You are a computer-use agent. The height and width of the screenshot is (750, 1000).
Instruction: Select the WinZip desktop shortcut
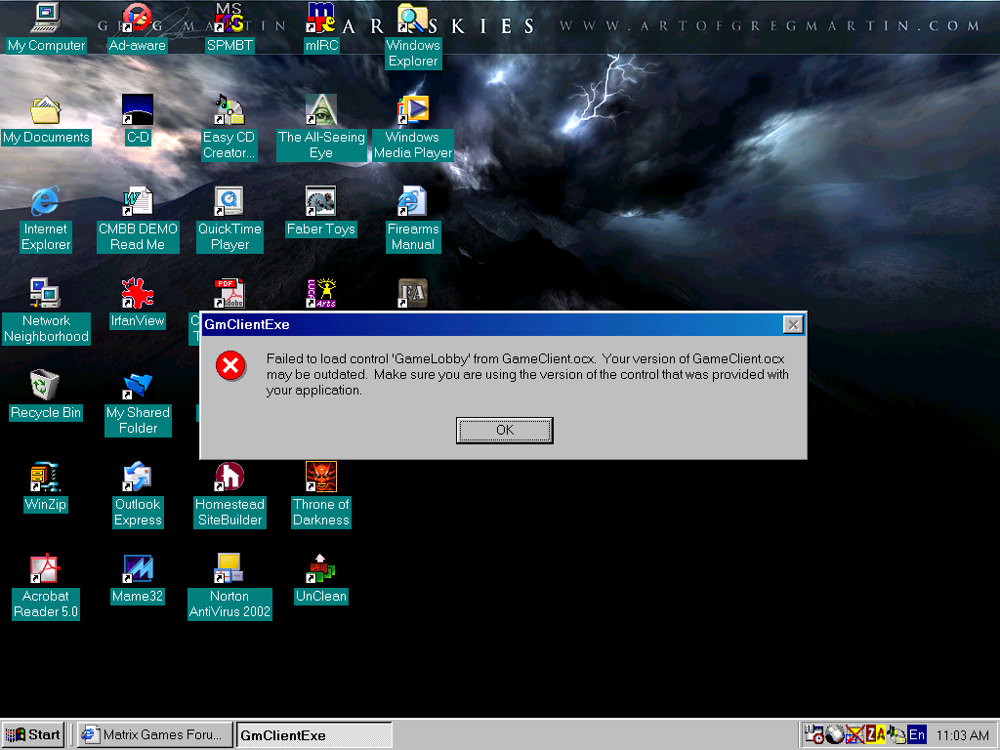coord(46,487)
